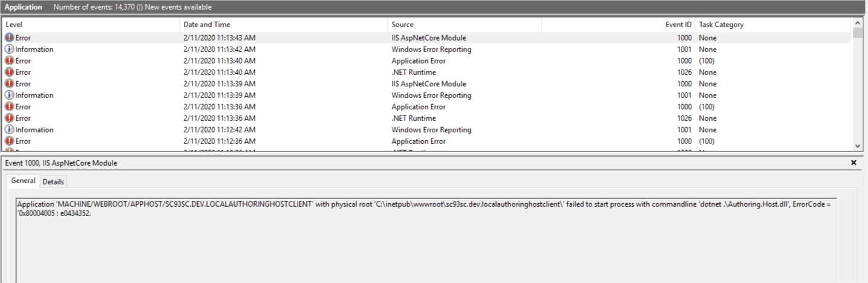Select .NET Runtime event at 11:13:36 AM
Image resolution: width=868 pixels, height=283 pixels.
(427, 118)
